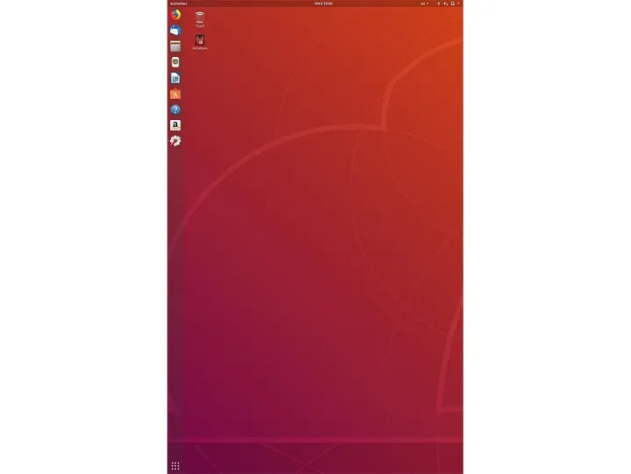Open the 'en' keyboard layout dropdown
Image resolution: width=631 pixels, height=474 pixels.
424,4
